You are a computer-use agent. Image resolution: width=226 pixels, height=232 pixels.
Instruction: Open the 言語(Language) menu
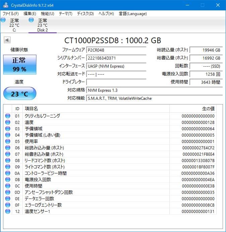133,14
